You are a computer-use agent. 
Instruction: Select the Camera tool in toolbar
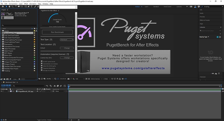[19, 7]
